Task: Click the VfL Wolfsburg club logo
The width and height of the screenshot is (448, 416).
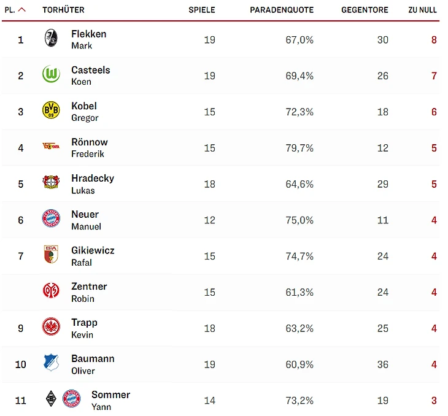Action: point(51,75)
